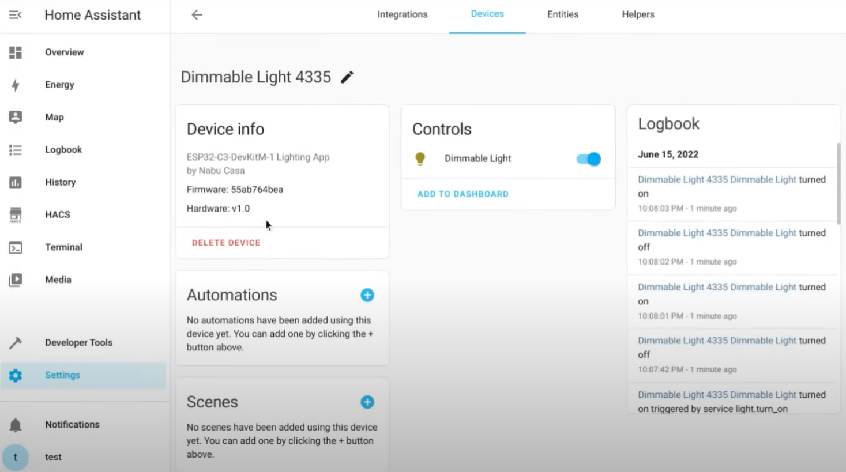Click the HACS sidebar icon
This screenshot has width=846, height=472.
[16, 214]
